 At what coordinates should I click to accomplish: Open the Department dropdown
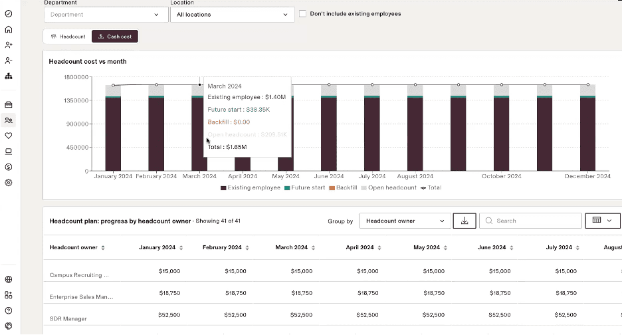tap(106, 14)
